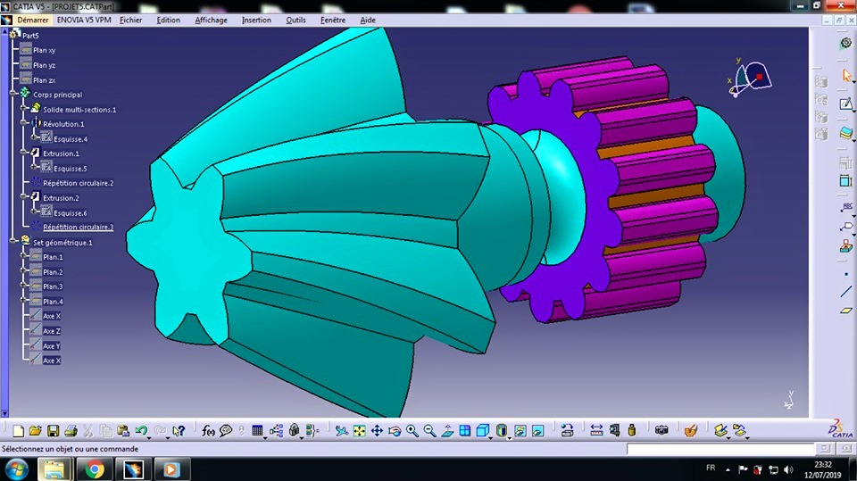Open the Undo history dropdown arrow
Screen dimensions: 857x481
(149, 437)
